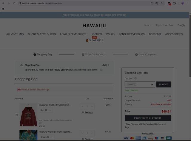Click the REMOVE coupon button
The image size is (191, 141).
click(163, 84)
